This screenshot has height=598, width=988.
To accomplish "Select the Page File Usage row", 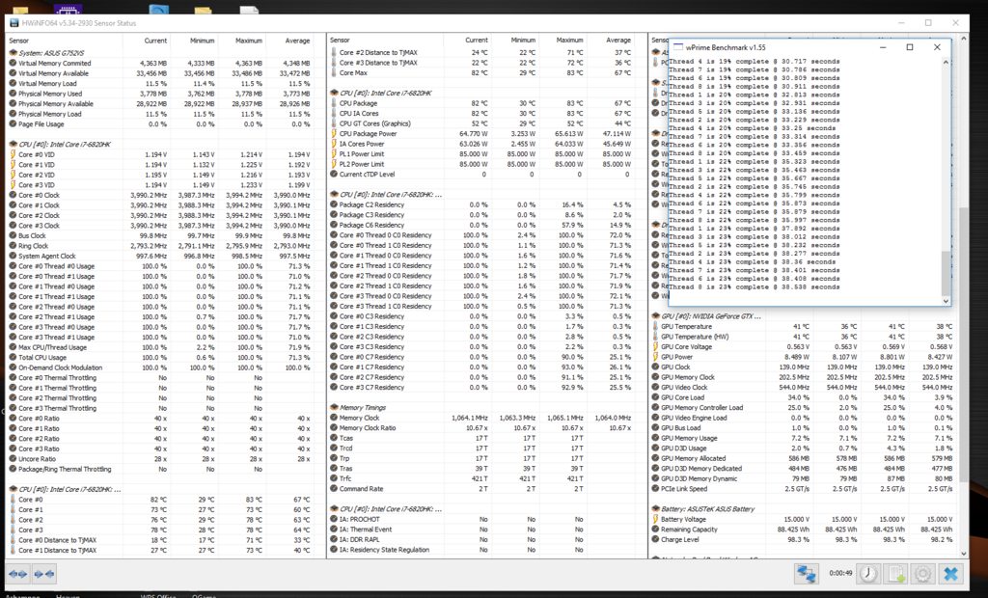I will pyautogui.click(x=161, y=124).
